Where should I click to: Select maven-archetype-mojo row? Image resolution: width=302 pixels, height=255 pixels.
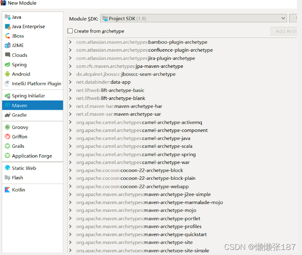(182, 211)
